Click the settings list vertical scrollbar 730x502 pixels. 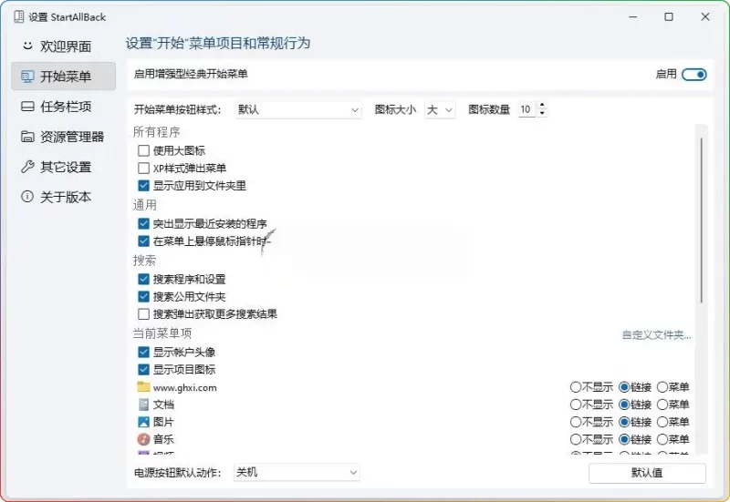tap(701, 220)
